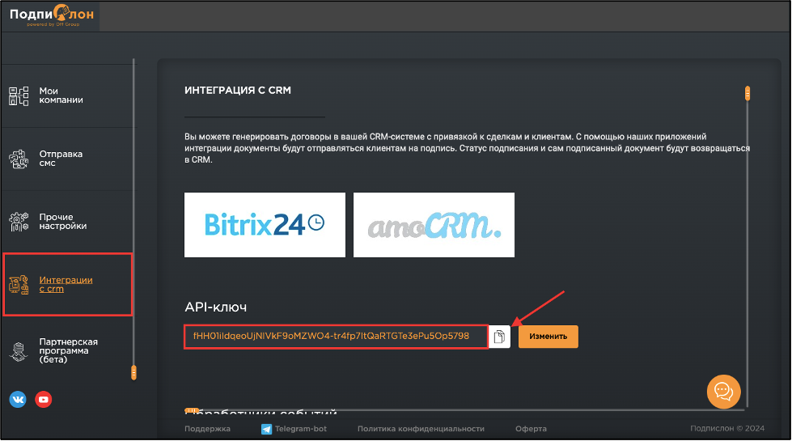Choose the Bitrix24 integration tile
This screenshot has height=441, width=792.
(265, 225)
